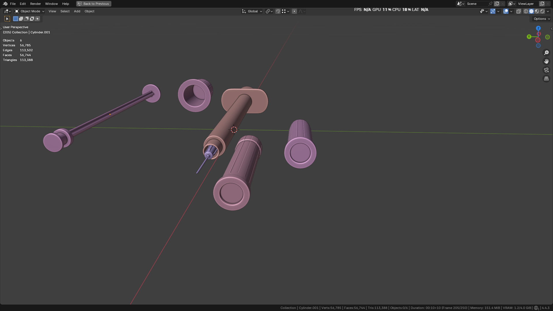Open Global transform orientation dropdown
This screenshot has height=311, width=553.
click(252, 11)
